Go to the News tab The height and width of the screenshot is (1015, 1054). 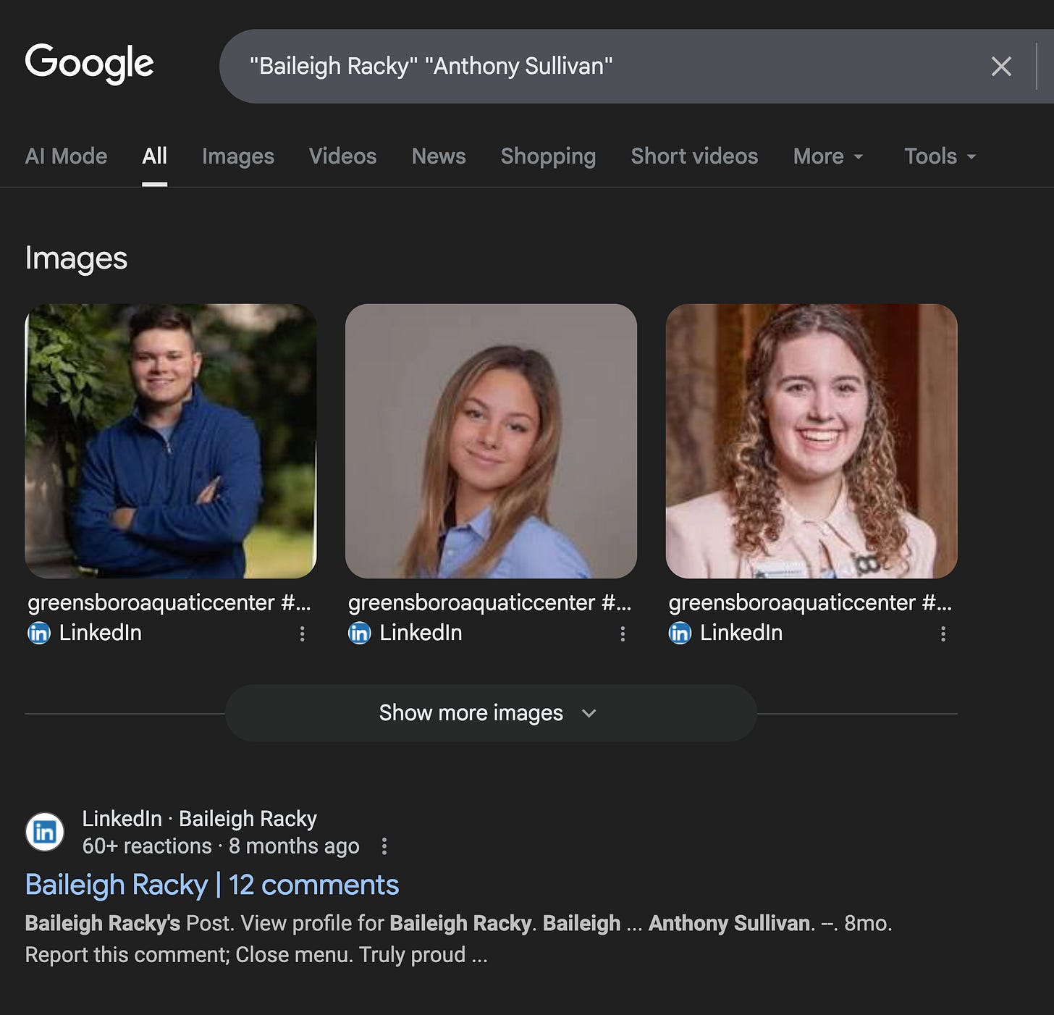(x=439, y=156)
